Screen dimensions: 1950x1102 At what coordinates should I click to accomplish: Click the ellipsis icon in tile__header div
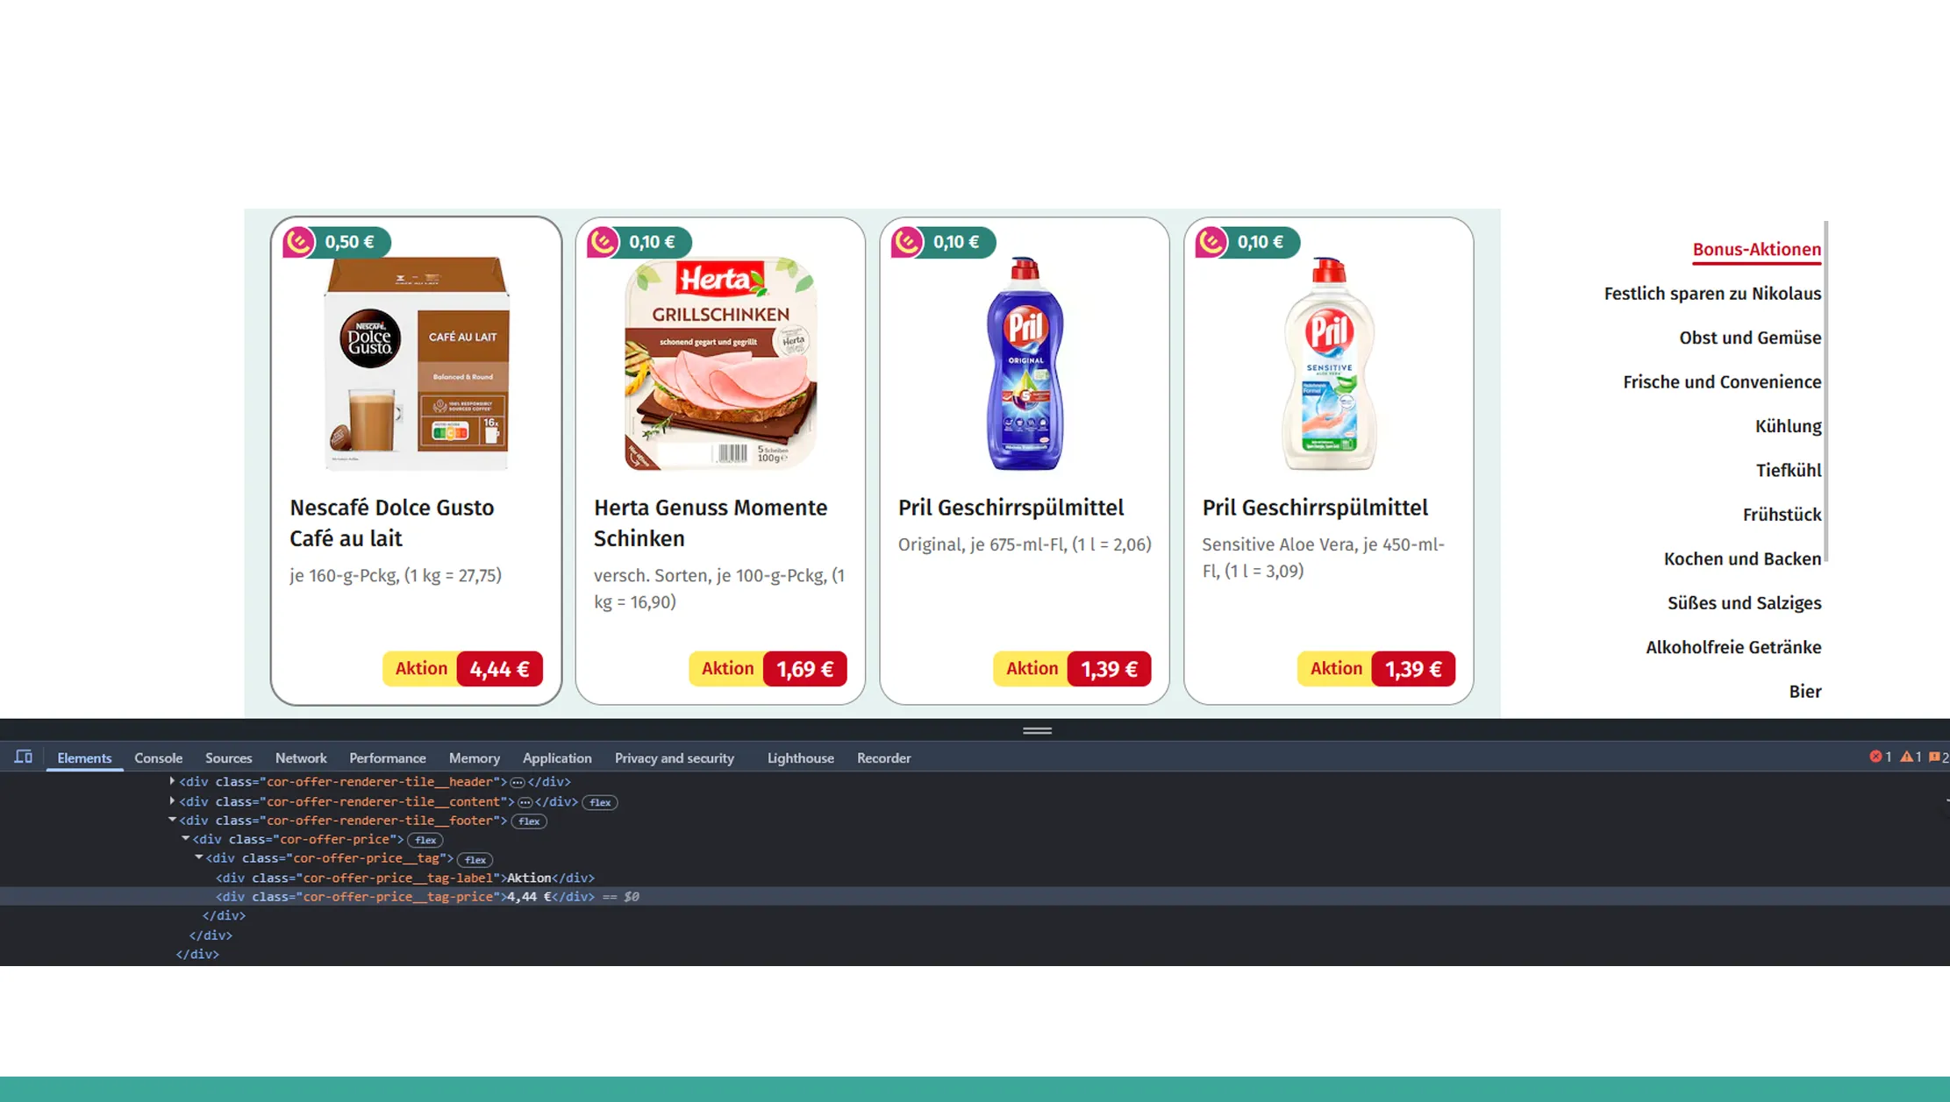(518, 781)
